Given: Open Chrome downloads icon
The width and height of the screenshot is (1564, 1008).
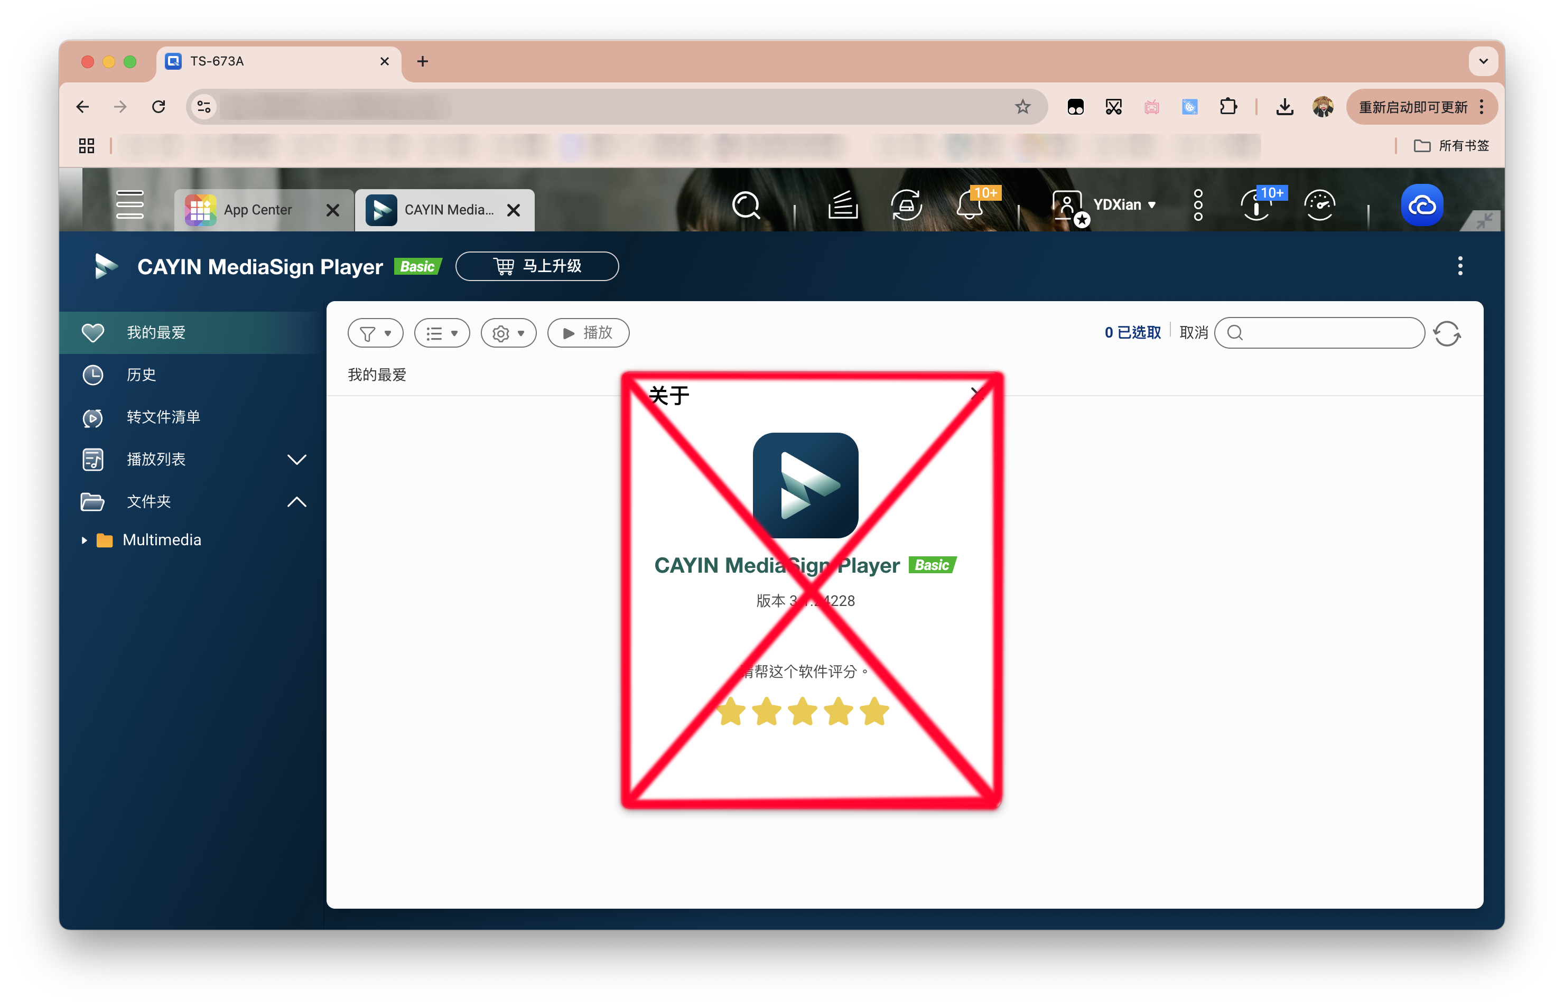Looking at the screenshot, I should pos(1285,107).
